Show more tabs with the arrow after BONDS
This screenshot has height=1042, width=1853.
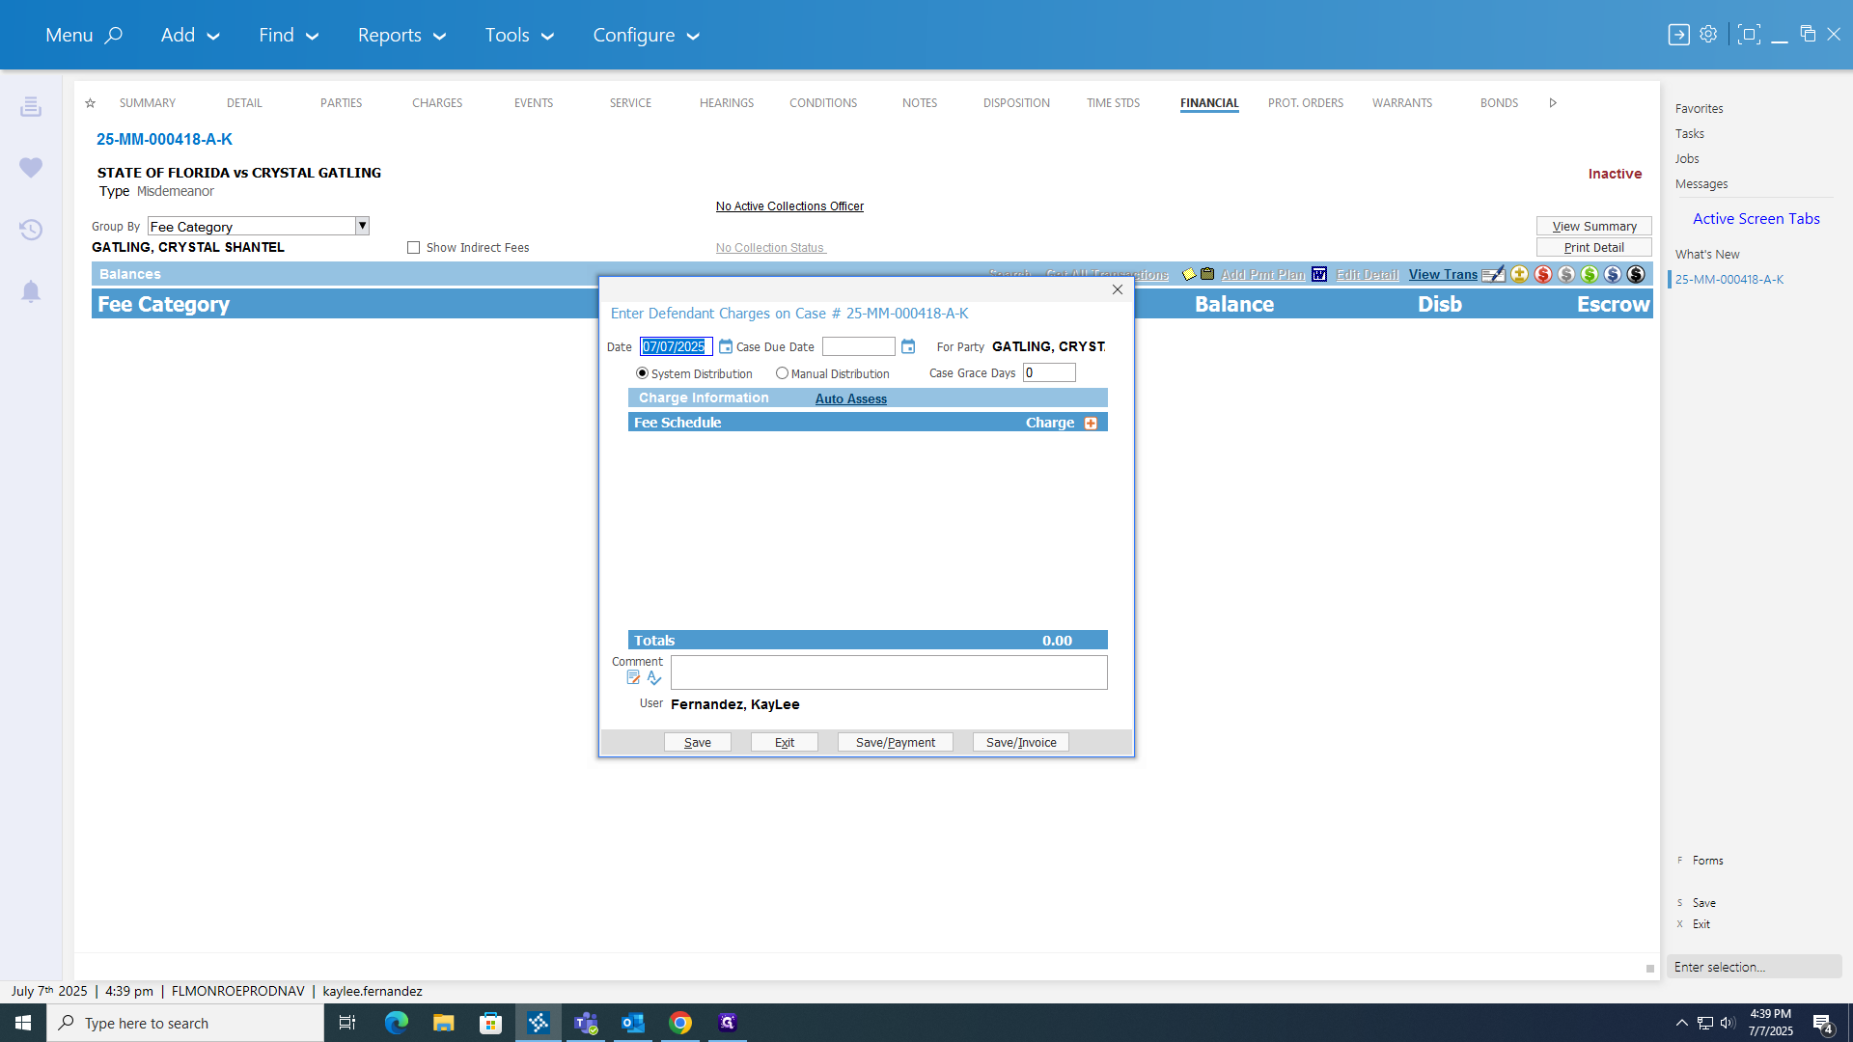1553,103
